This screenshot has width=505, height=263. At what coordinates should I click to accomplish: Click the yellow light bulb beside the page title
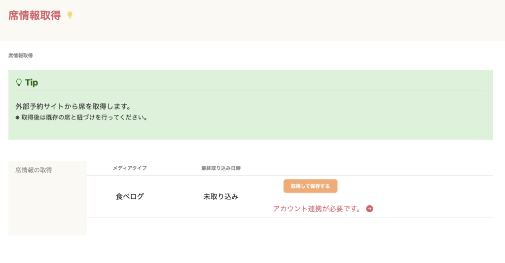pos(70,15)
